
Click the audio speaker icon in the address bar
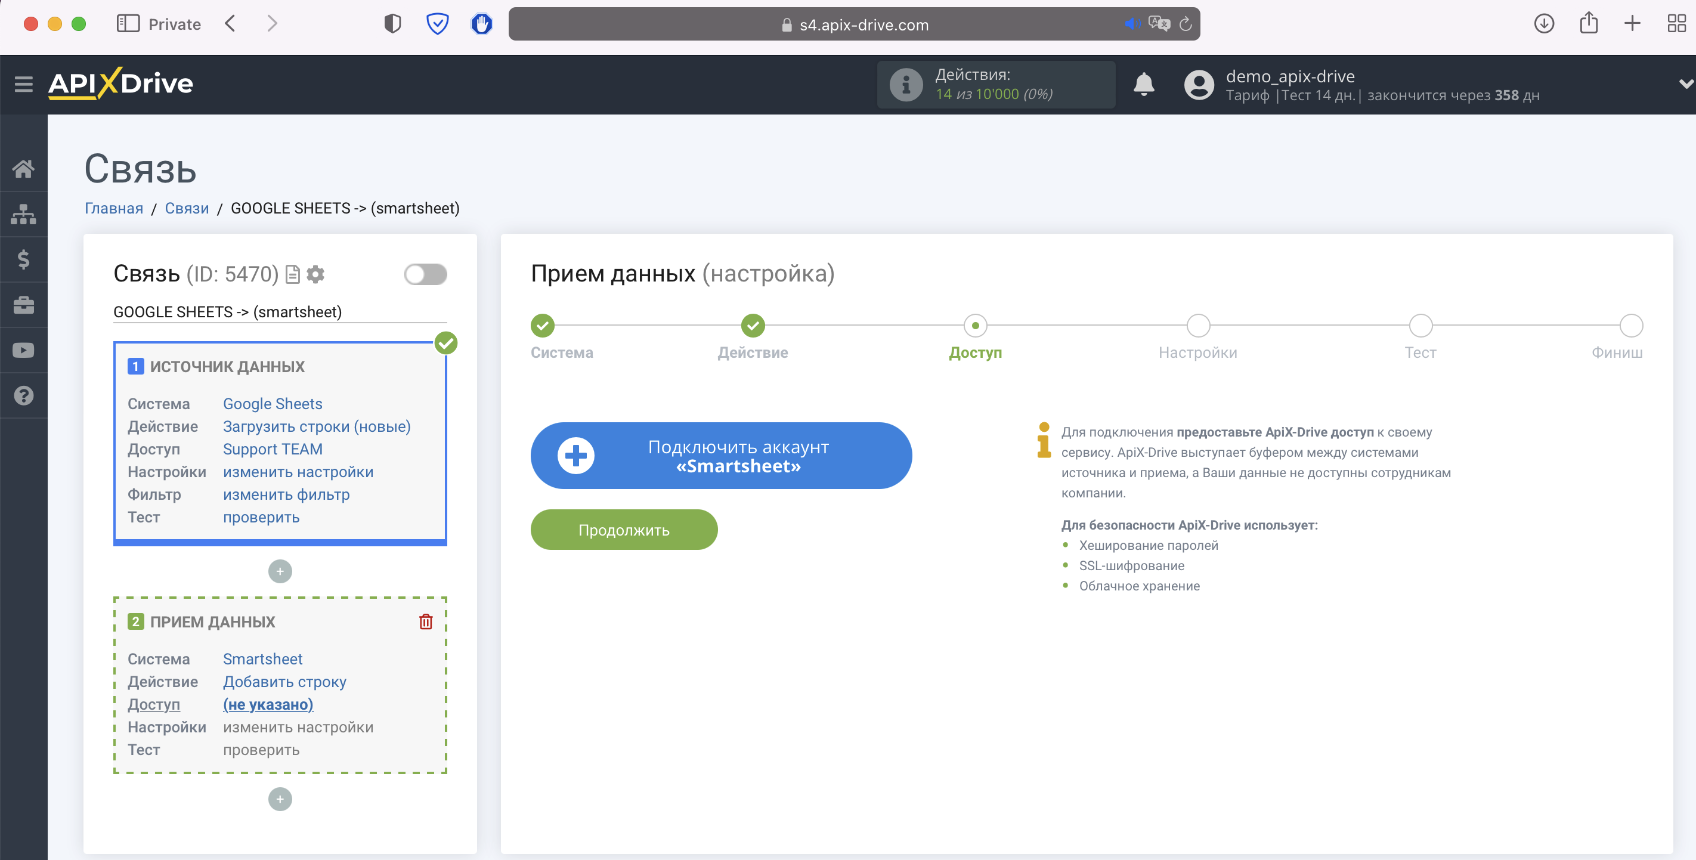coord(1132,24)
